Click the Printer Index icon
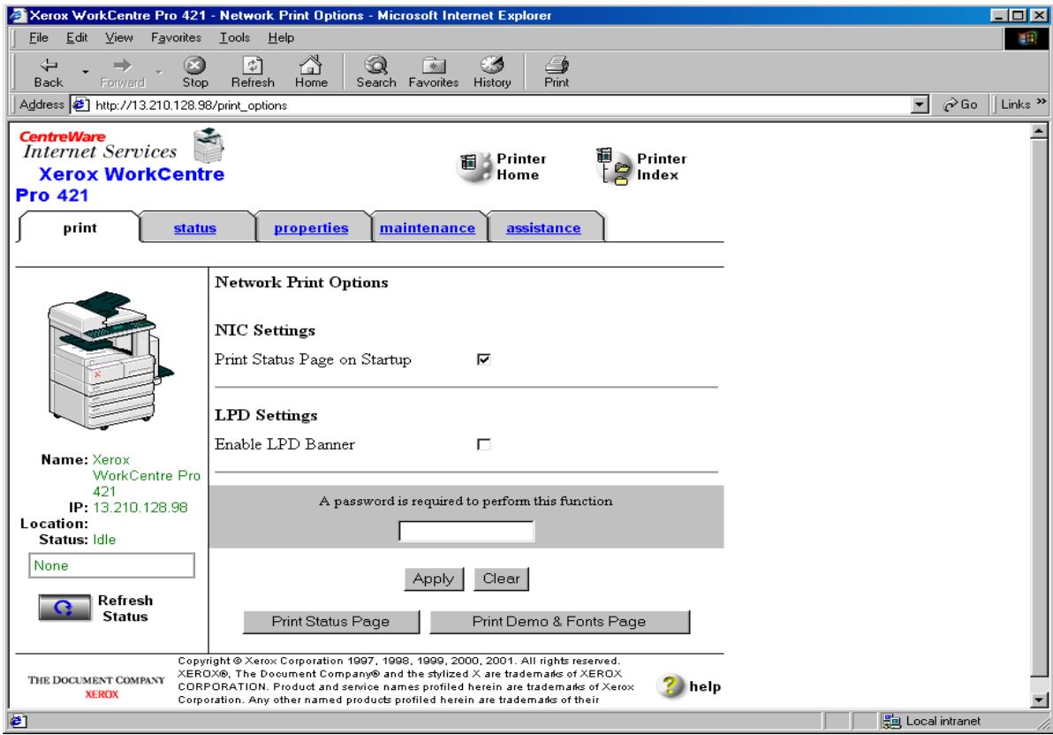The width and height of the screenshot is (1053, 735). pos(614,166)
